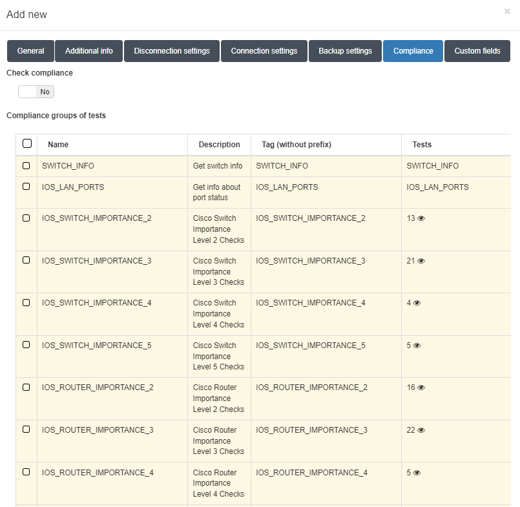Show IOS_SWITCH_IMPORTANCE_4 tests with eye icon

[417, 303]
